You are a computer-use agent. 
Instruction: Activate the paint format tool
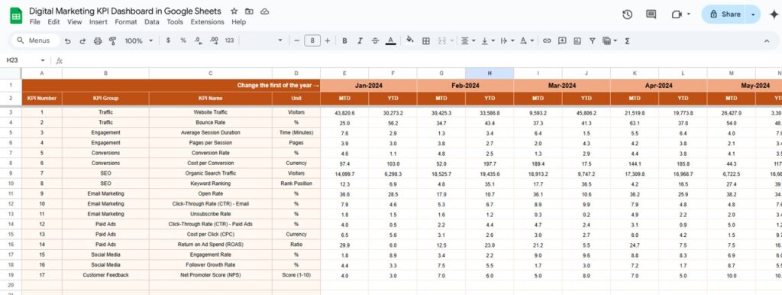[113, 41]
